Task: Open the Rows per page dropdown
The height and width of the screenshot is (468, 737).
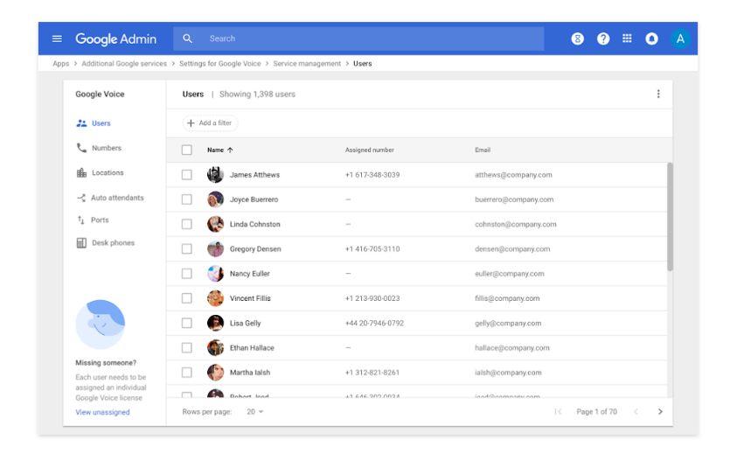Action: pos(254,411)
